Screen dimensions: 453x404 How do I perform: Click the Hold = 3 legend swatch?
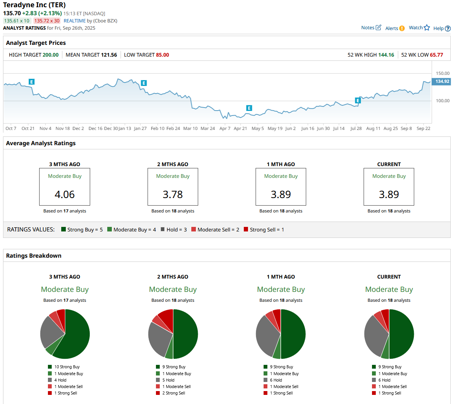point(163,229)
